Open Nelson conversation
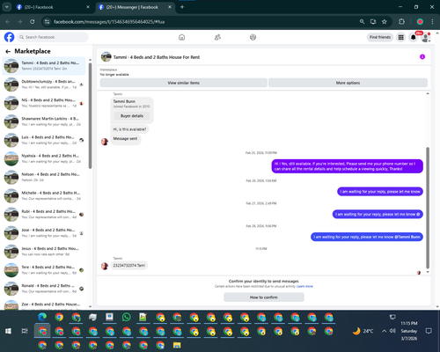The image size is (440, 352). 44,177
